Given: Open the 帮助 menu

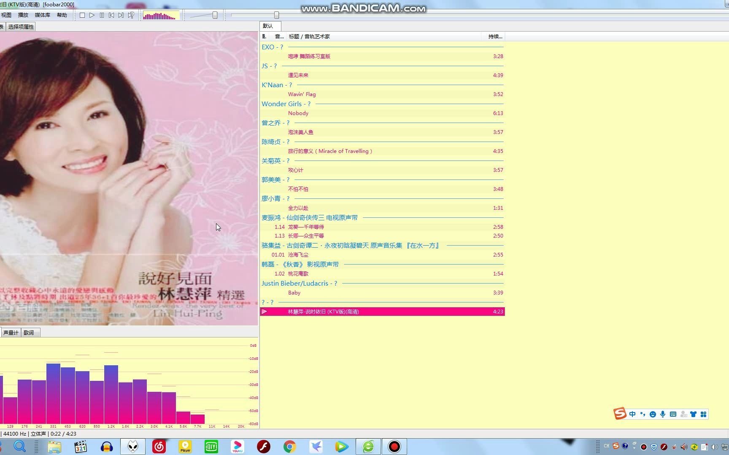Looking at the screenshot, I should 62,15.
